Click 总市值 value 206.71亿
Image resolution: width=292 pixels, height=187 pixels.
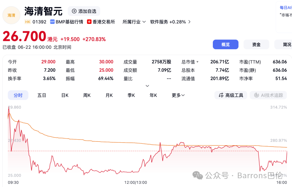(x=220, y=62)
